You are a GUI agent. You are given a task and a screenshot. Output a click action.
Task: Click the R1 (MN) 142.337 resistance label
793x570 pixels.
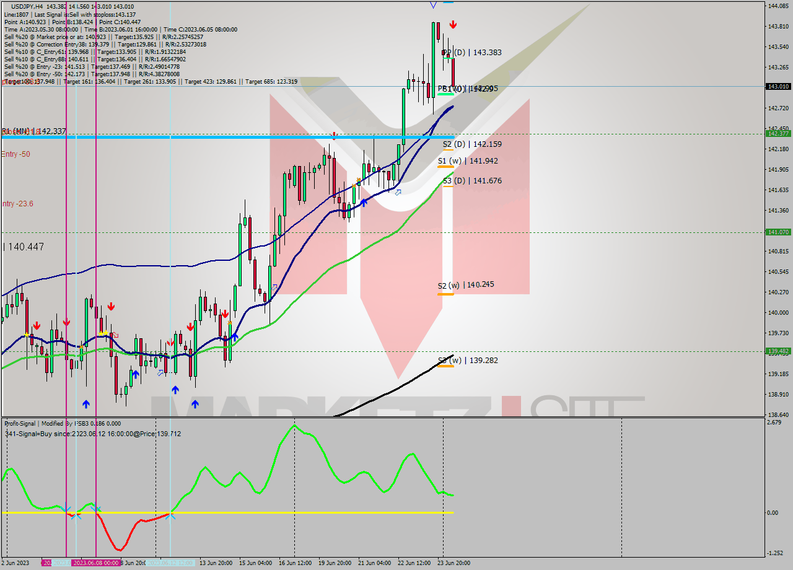33,131
